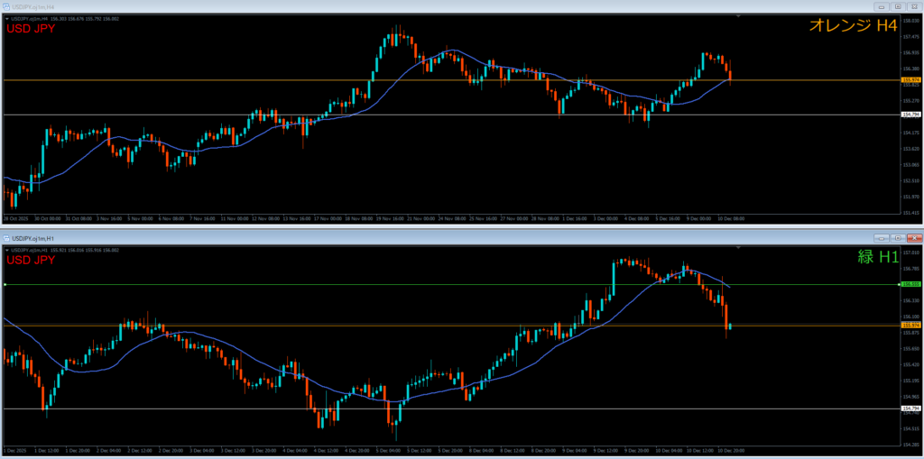Click the H4 chart window icon

[7, 5]
